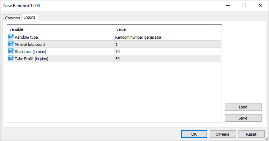The height and width of the screenshot is (141, 269).
Task: Click the Variable column header
Action: (61, 29)
